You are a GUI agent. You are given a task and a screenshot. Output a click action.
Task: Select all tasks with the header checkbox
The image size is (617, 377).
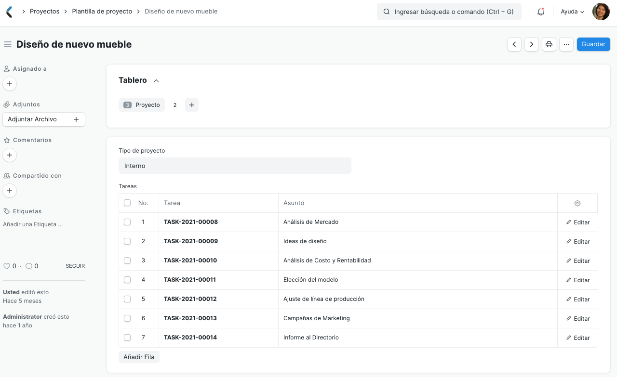coord(127,203)
